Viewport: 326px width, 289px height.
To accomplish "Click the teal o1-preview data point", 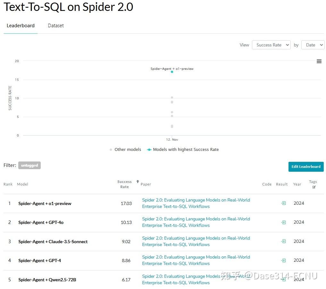I will [x=172, y=72].
